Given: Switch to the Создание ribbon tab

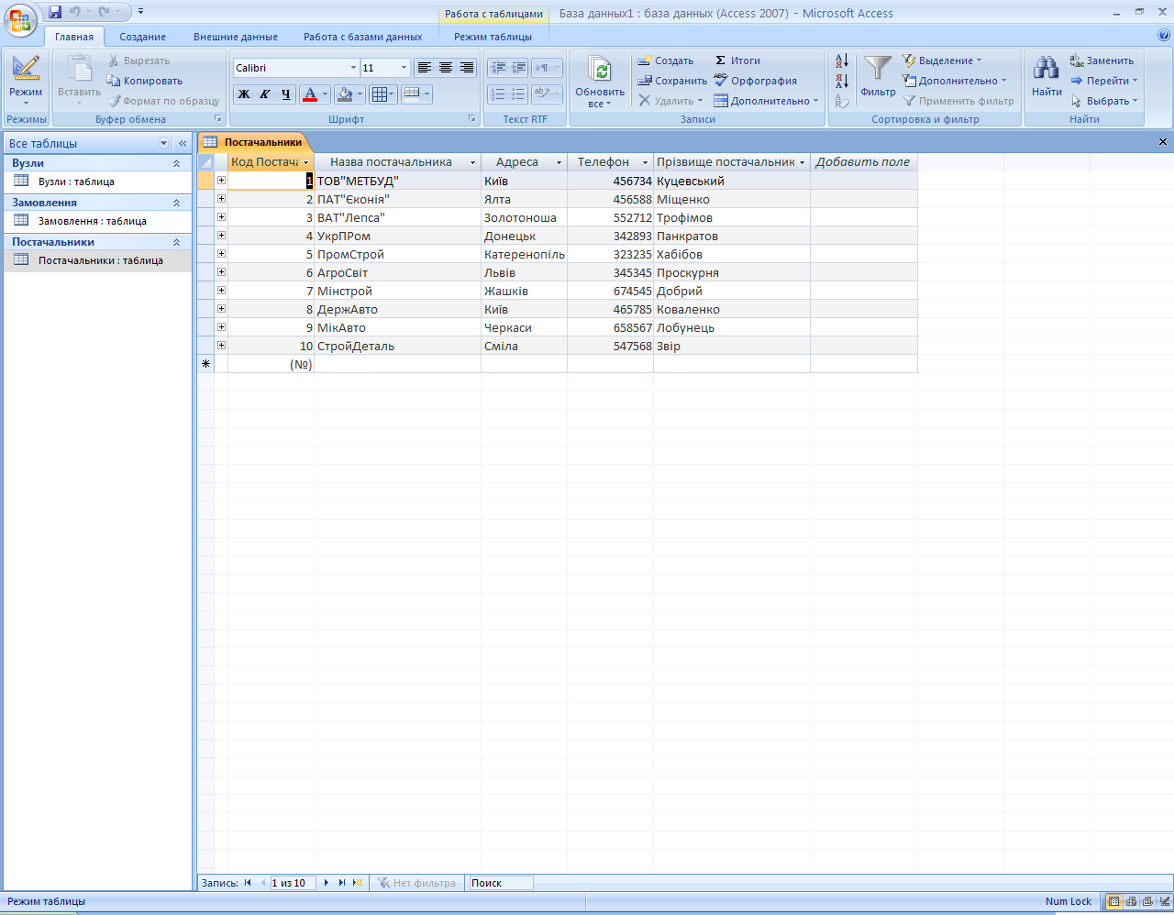Looking at the screenshot, I should pyautogui.click(x=143, y=37).
